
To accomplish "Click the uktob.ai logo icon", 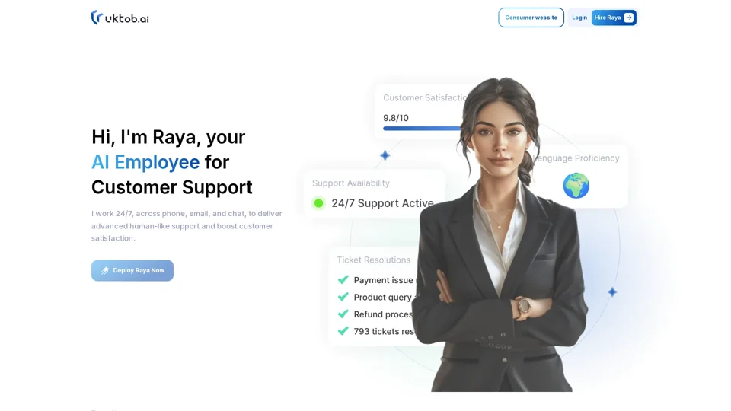I will coord(97,18).
